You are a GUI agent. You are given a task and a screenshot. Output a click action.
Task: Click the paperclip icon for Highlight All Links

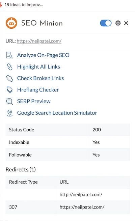point(9,67)
